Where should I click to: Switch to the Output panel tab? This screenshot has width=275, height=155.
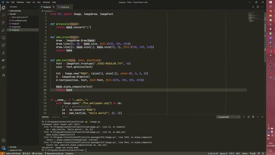65,117
